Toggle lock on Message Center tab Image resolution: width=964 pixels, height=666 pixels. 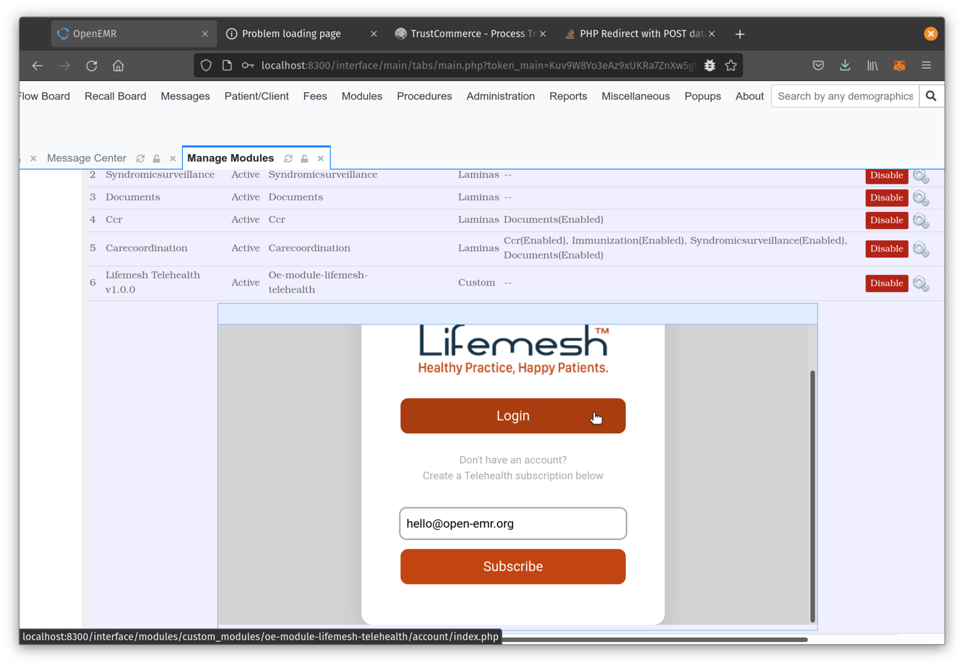click(x=157, y=158)
